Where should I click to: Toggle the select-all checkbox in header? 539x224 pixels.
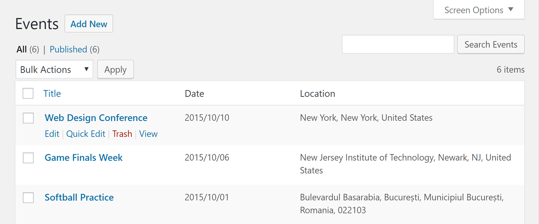click(x=28, y=93)
